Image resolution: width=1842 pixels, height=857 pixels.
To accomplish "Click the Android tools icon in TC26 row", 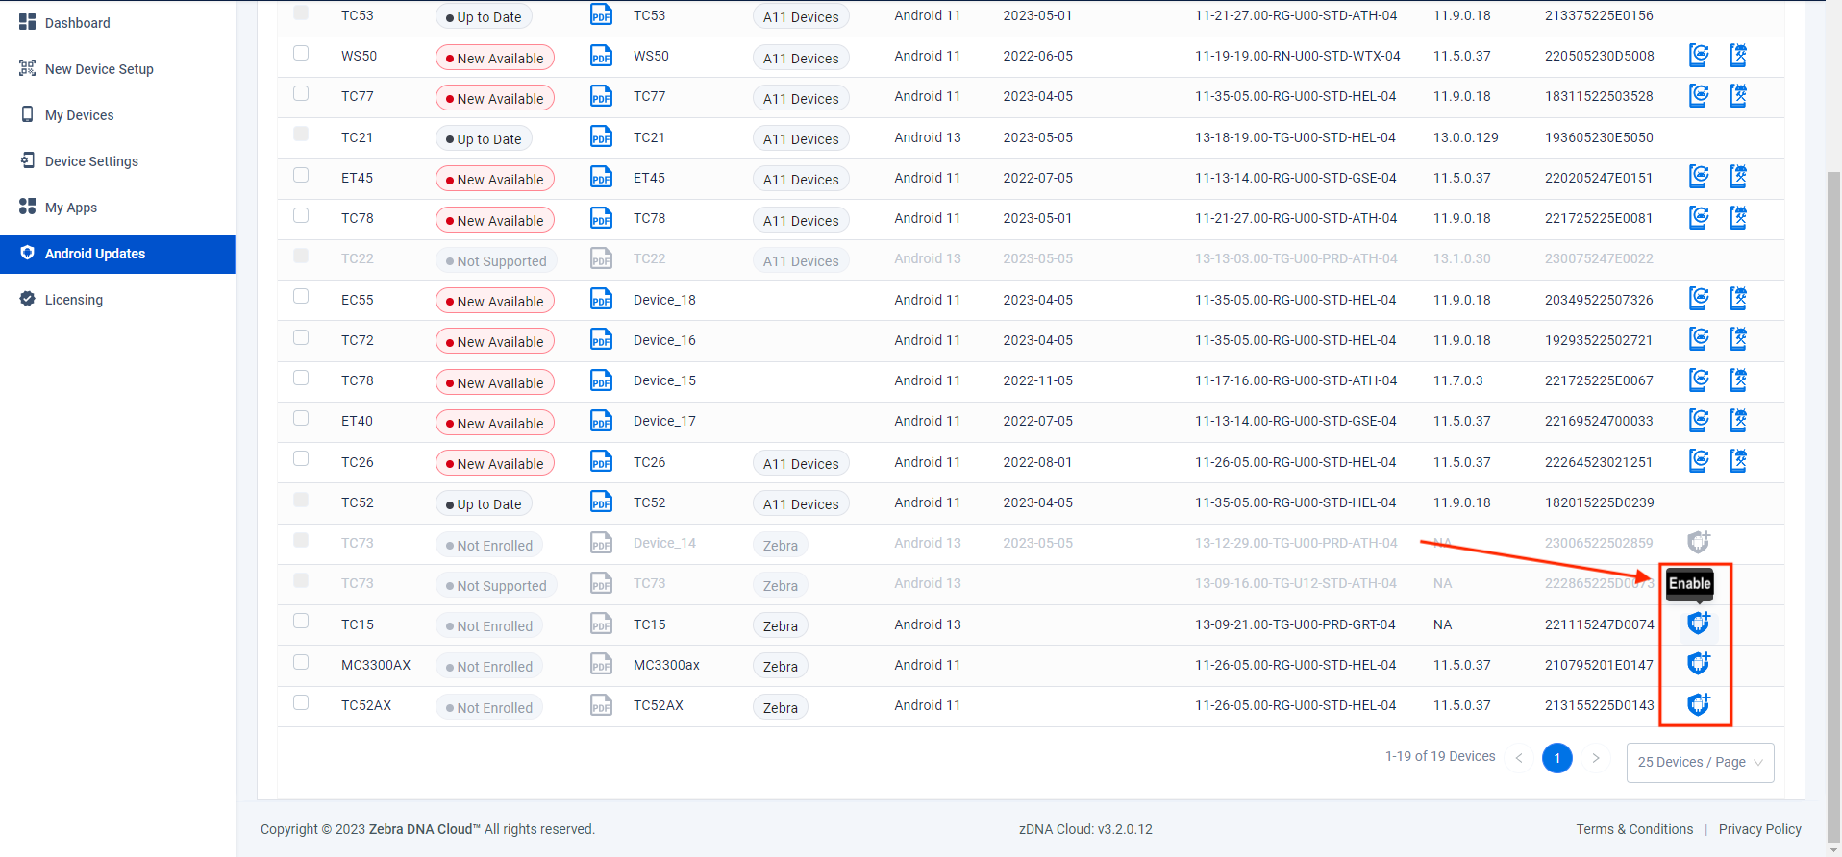I will [x=1738, y=461].
